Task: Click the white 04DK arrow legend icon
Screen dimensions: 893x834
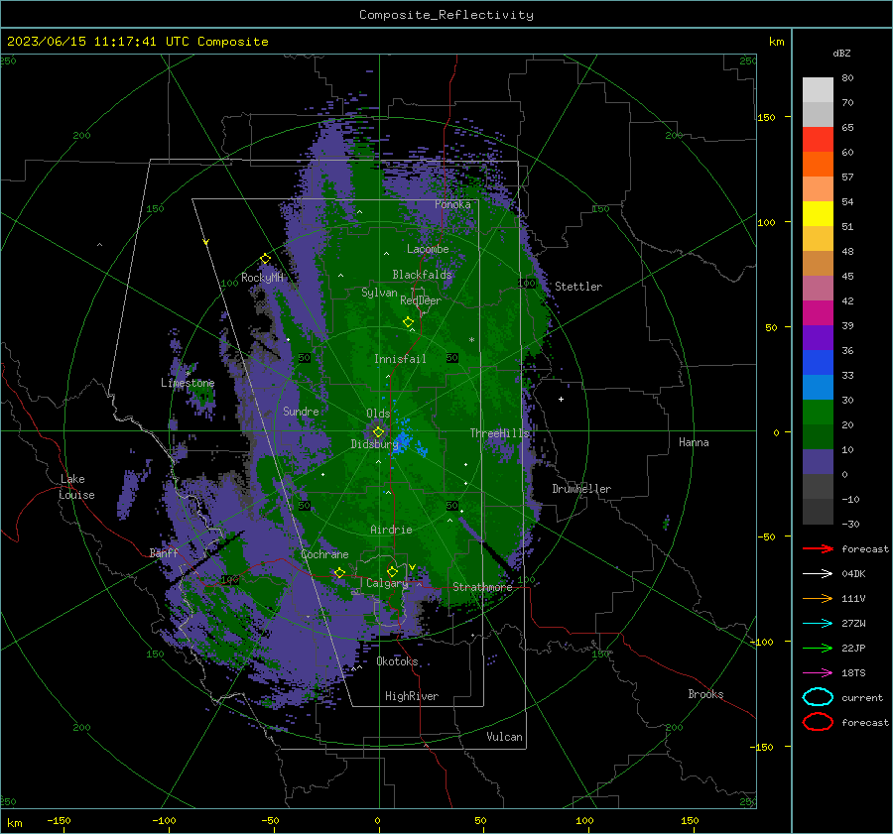Action: [818, 573]
